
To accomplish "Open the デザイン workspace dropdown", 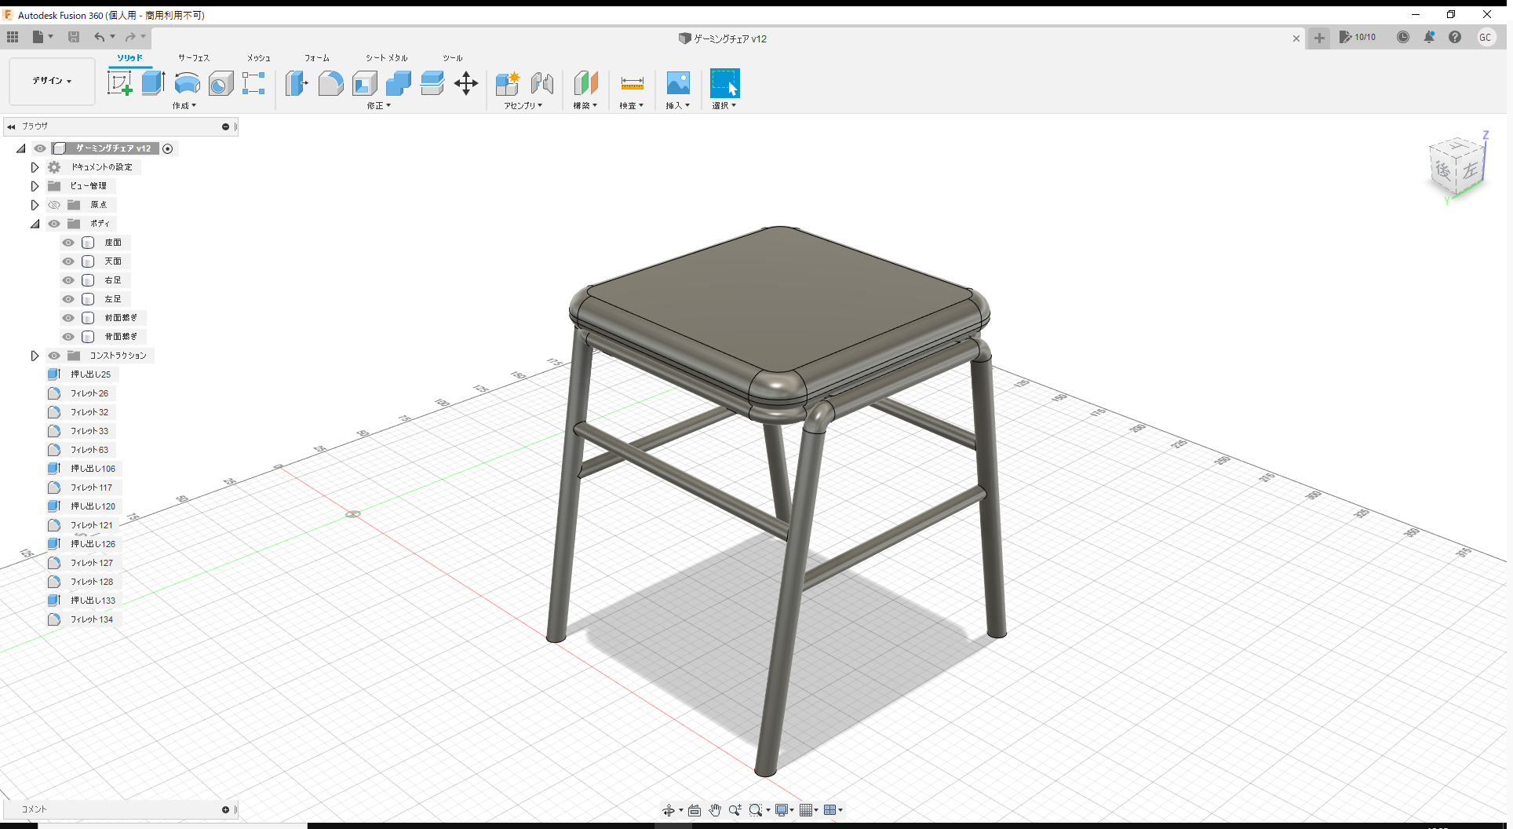I will tap(52, 81).
